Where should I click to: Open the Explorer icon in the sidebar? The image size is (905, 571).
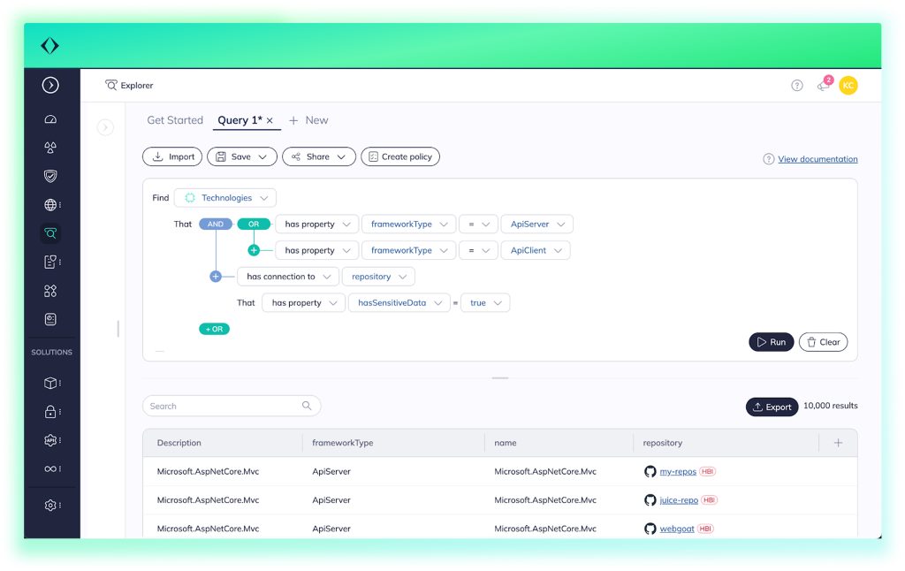[x=50, y=233]
